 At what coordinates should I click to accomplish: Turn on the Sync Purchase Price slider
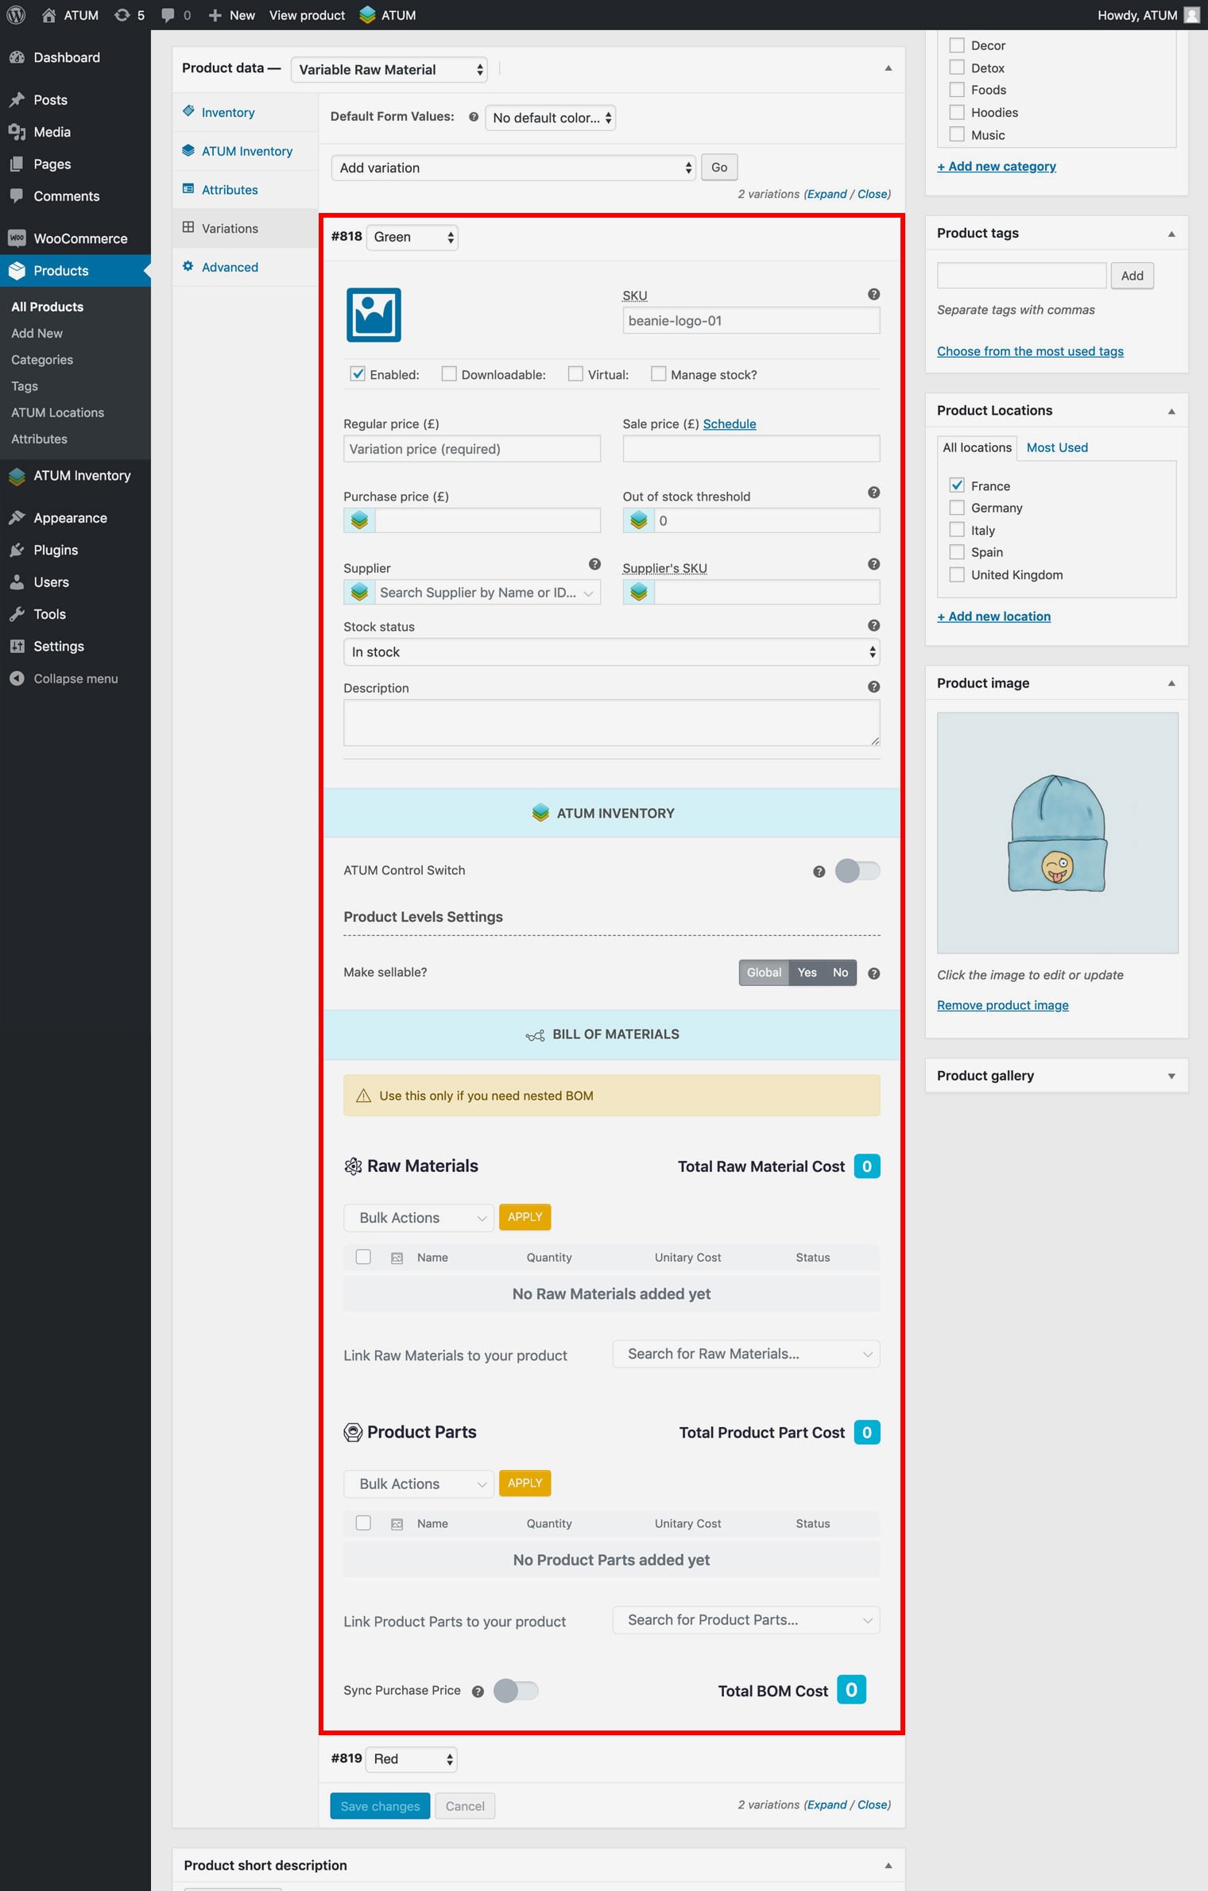pyautogui.click(x=516, y=1691)
